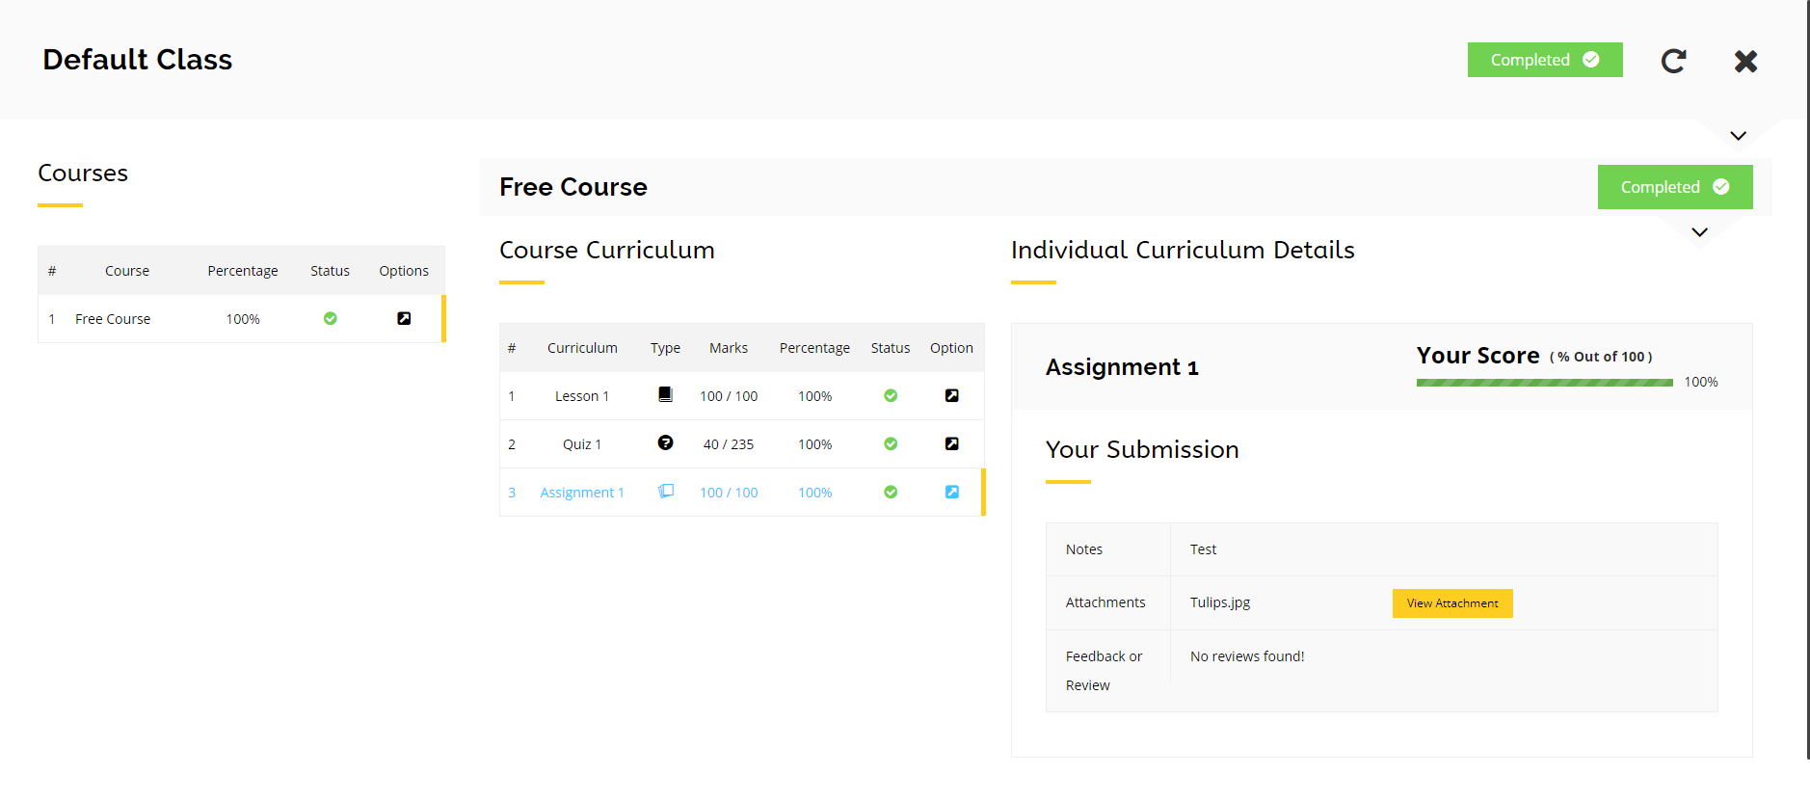Click the top Completed button in the header
This screenshot has height=802, width=1810.
pyautogui.click(x=1544, y=60)
